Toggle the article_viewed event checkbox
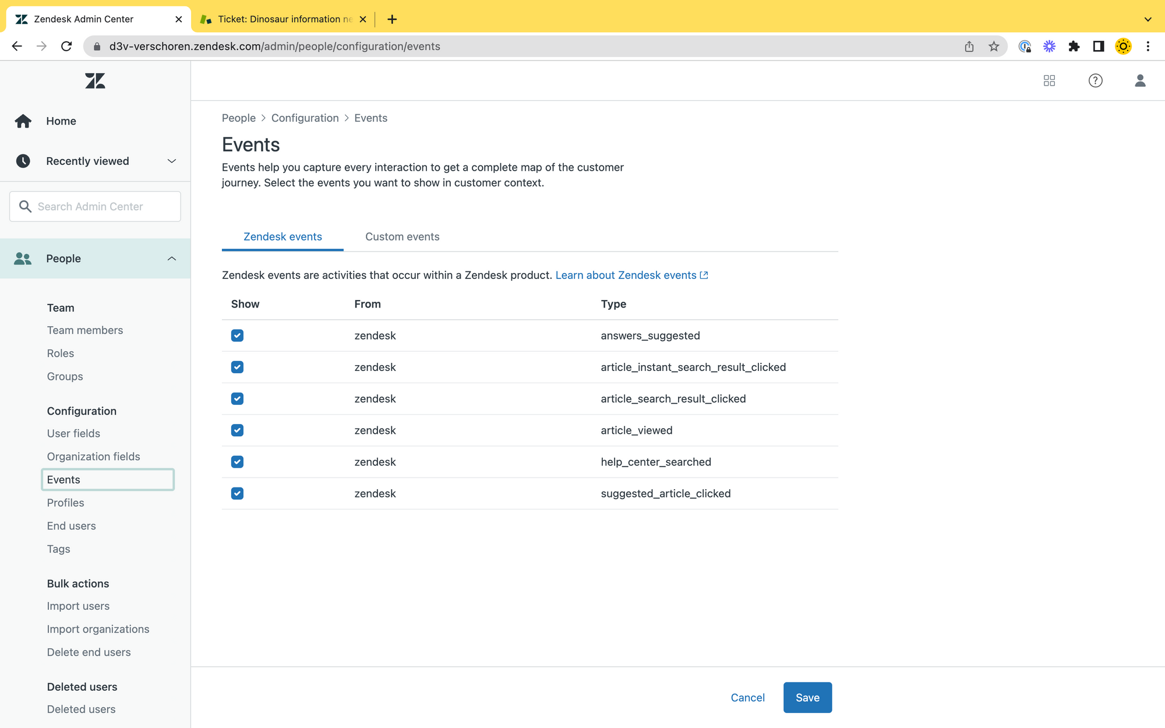Viewport: 1165px width, 728px height. [x=237, y=430]
